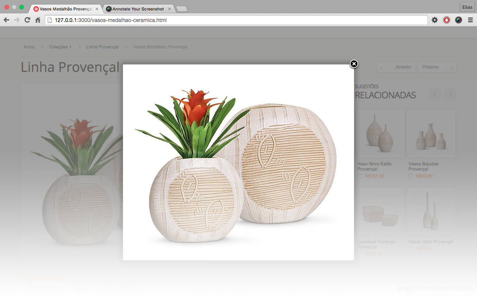The image size is (477, 298).
Task: Click the Relacionadas section heading
Action: pos(385,95)
